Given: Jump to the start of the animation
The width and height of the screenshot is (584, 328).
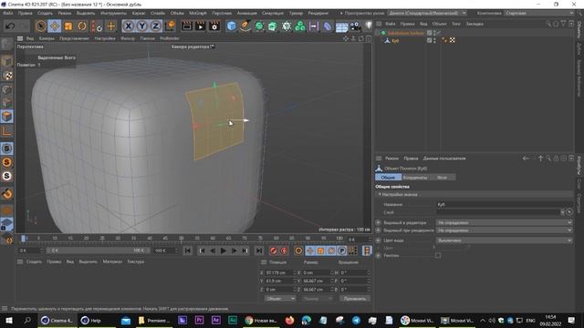Looking at the screenshot, I should (x=187, y=251).
